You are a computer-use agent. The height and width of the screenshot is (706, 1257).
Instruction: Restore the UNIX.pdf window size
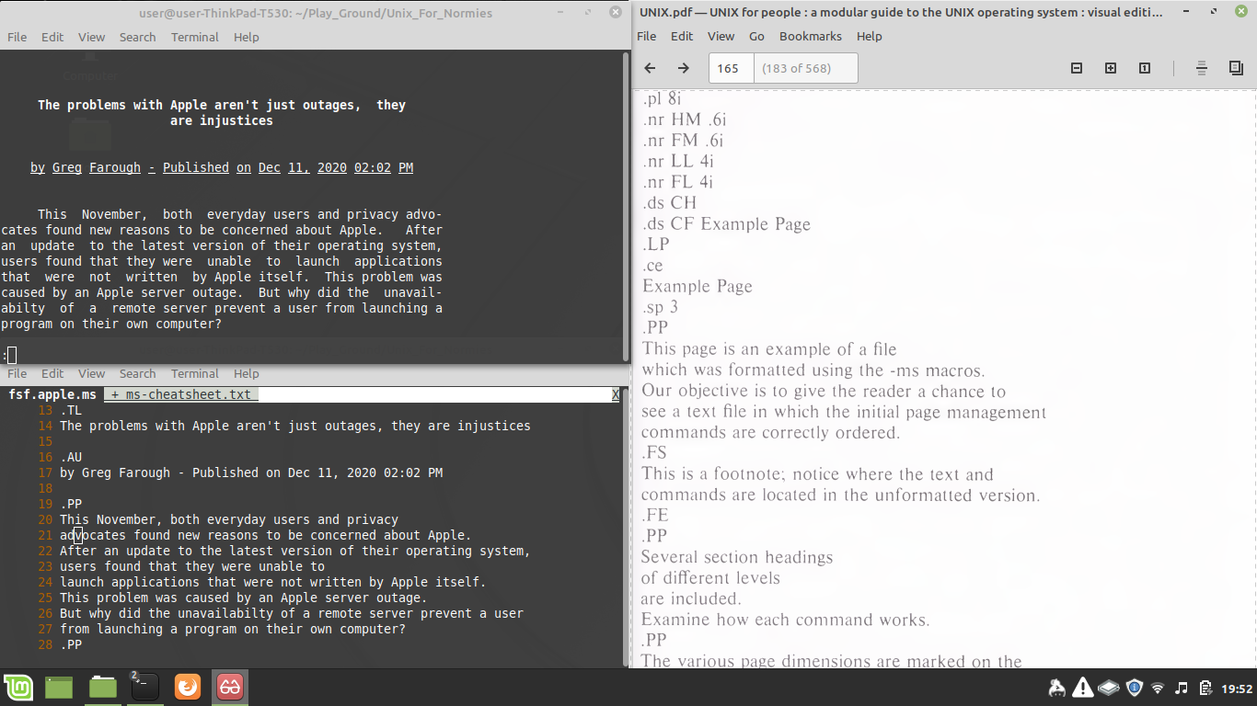[x=1214, y=12]
